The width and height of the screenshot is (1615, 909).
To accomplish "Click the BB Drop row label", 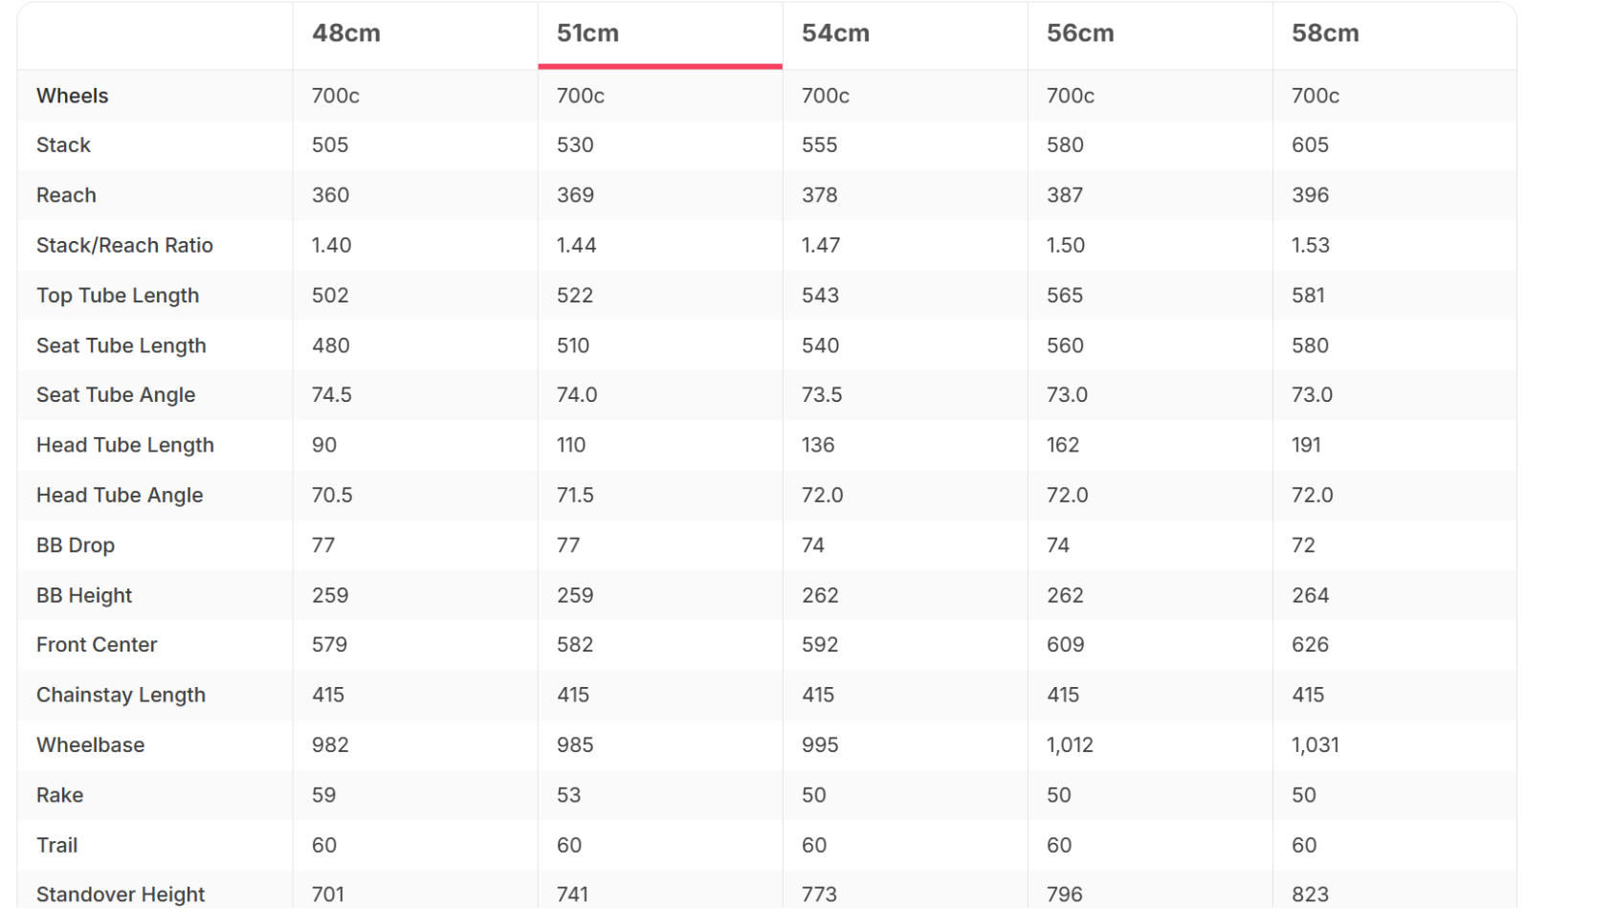I will tap(76, 545).
